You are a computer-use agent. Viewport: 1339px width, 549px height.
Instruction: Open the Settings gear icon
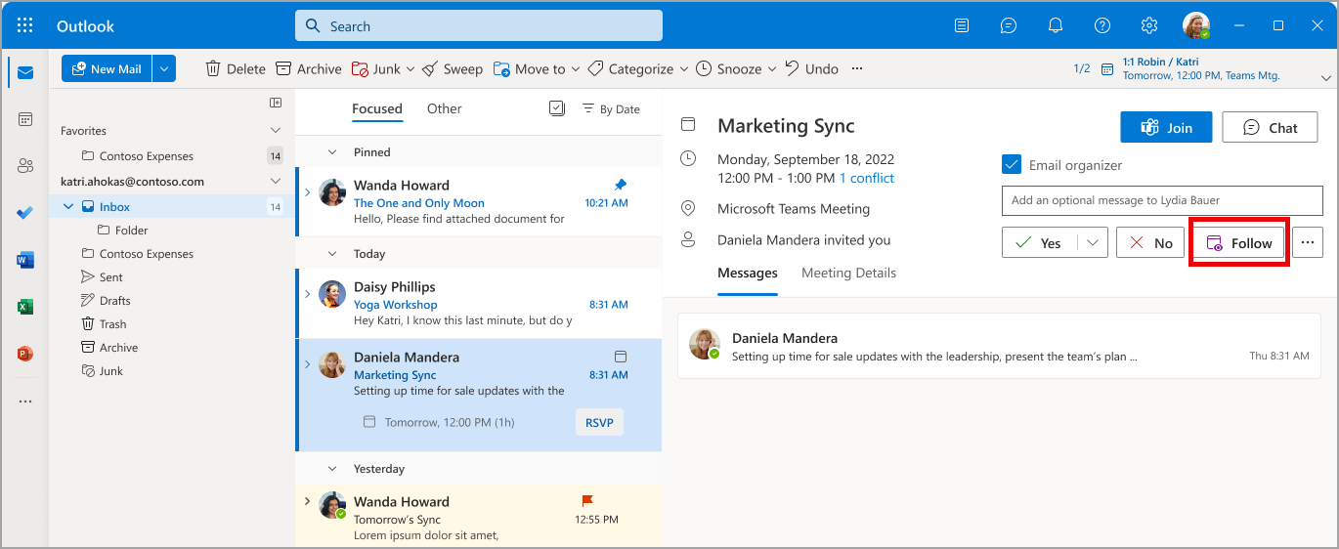[1149, 25]
